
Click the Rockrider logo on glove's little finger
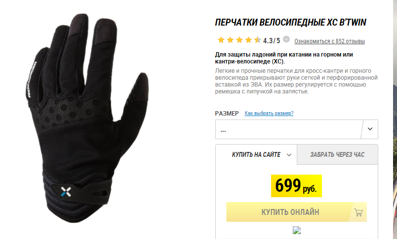pyautogui.click(x=31, y=79)
